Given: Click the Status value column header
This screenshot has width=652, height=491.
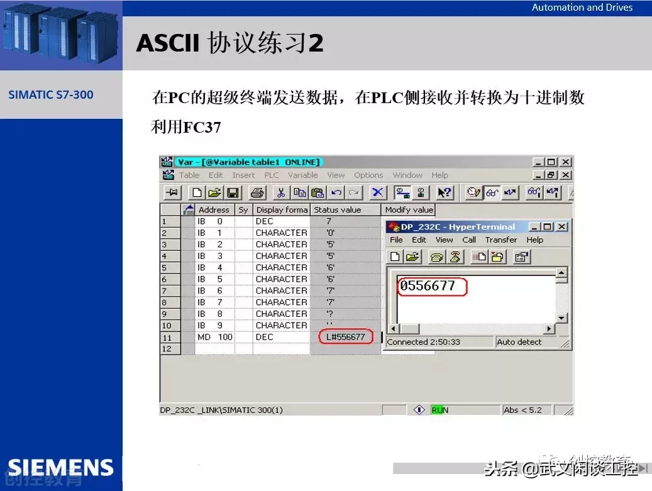Looking at the screenshot, I should click(x=345, y=209).
